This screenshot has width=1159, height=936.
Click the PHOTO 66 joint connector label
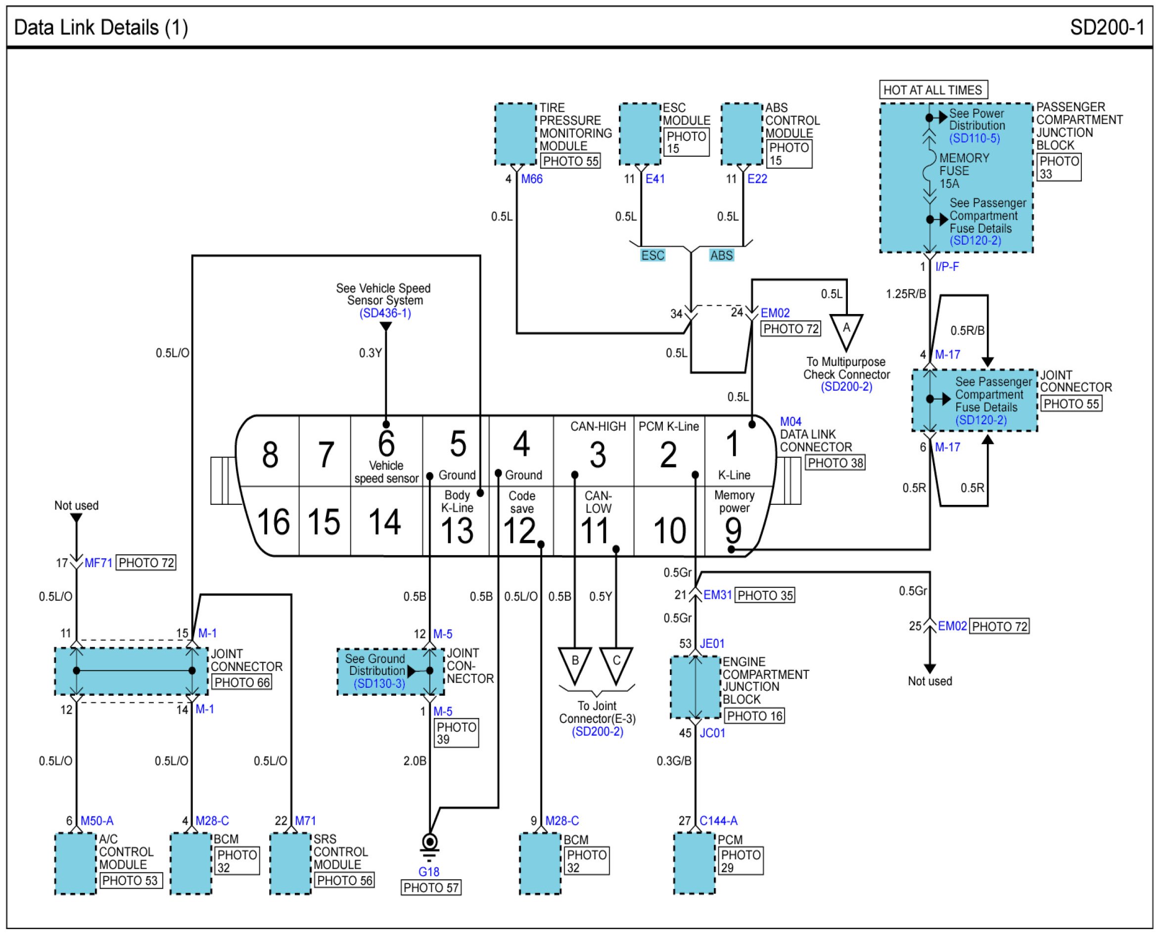[x=241, y=682]
